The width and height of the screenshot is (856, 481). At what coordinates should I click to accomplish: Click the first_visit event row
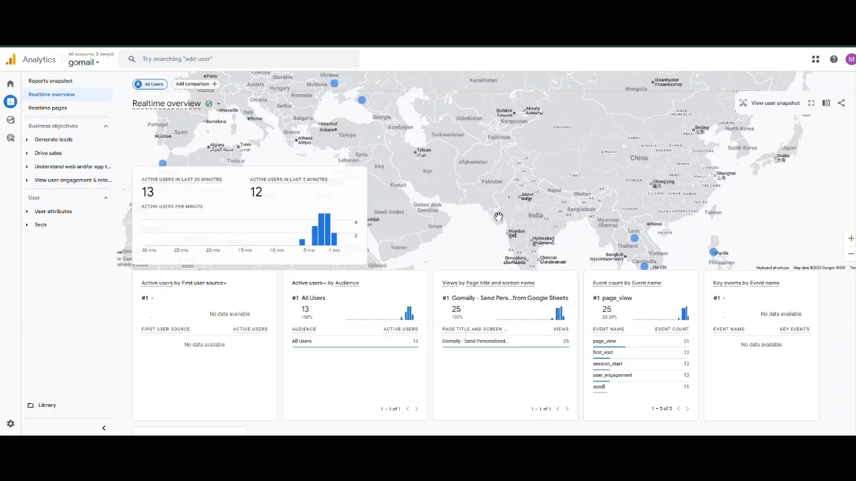tap(641, 353)
